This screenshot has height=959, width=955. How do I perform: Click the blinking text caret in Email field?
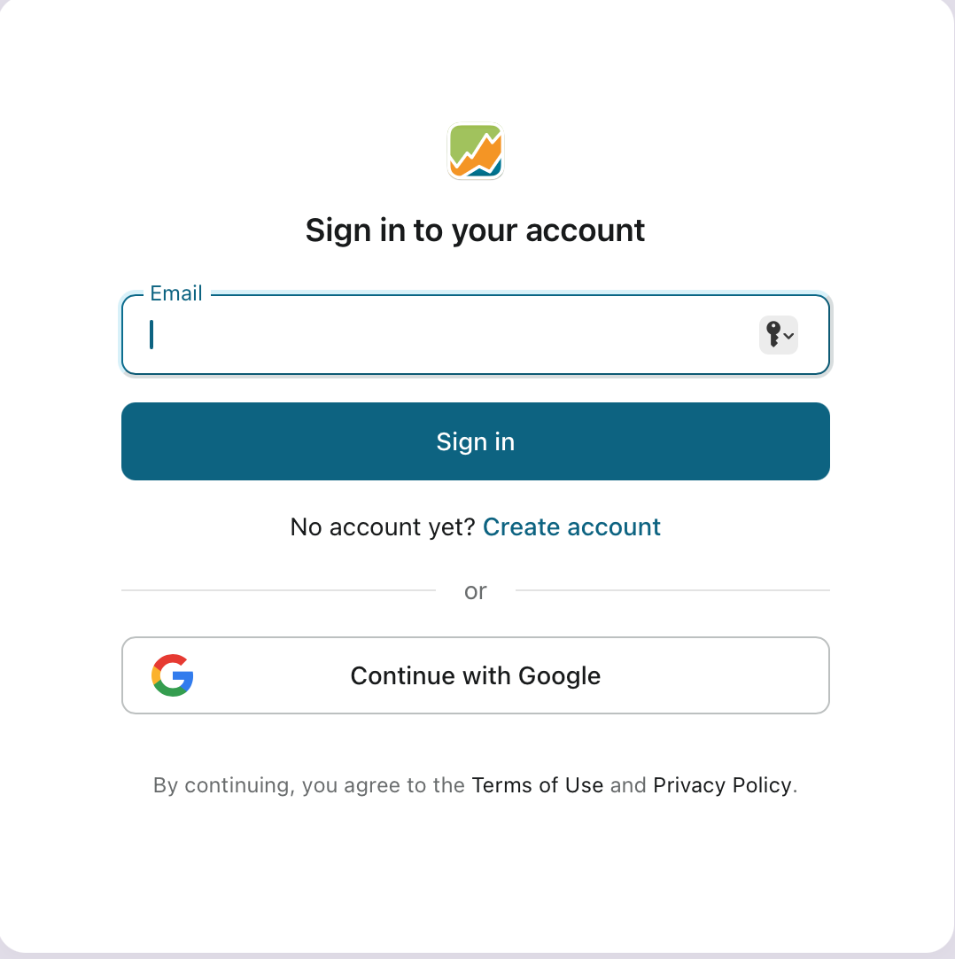pyautogui.click(x=151, y=334)
